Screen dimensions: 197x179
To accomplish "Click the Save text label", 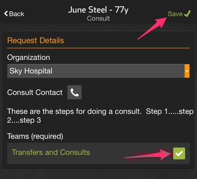I will pos(175,14).
